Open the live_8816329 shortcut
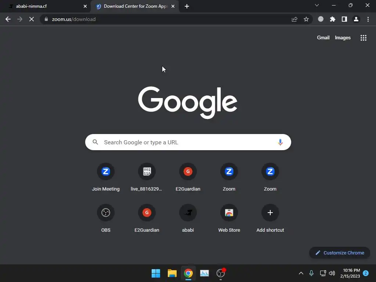The height and width of the screenshot is (282, 376). tap(147, 177)
